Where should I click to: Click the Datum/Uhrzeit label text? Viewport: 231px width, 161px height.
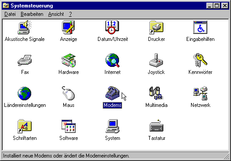(x=113, y=39)
